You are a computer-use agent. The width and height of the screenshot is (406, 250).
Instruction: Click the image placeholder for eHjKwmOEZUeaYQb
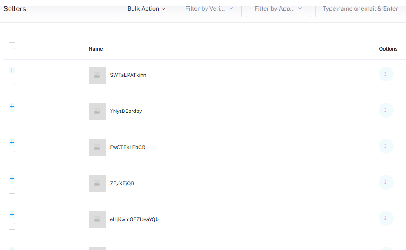tap(97, 219)
